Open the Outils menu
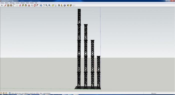Viewport: 175px width, 95px height. 27,3
